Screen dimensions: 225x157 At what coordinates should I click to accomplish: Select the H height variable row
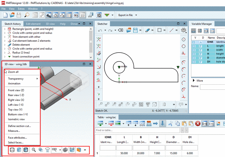(x=208, y=54)
